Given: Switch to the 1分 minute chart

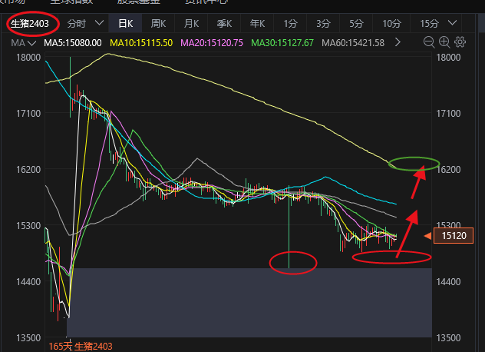Looking at the screenshot, I should [290, 25].
